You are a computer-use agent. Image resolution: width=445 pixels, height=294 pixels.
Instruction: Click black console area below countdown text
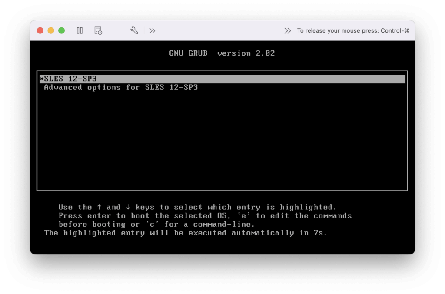[x=222, y=245]
